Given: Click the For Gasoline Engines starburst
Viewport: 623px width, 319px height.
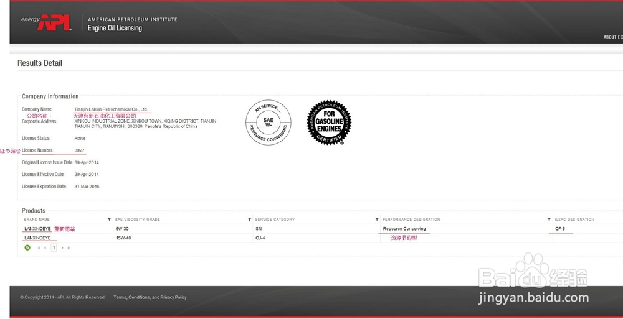Looking at the screenshot, I should tap(329, 123).
